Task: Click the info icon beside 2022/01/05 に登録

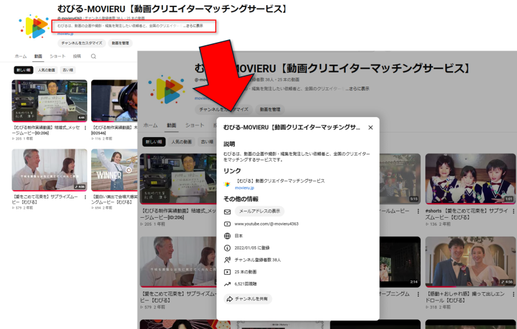Action: tap(227, 248)
